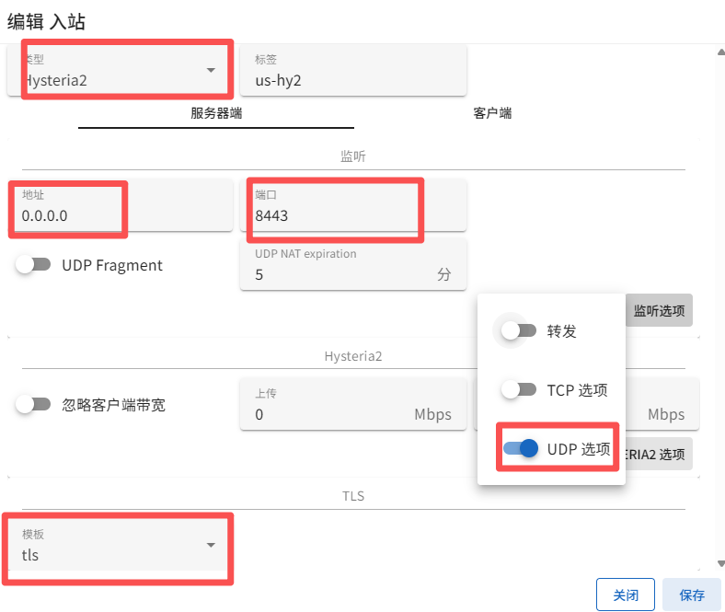725x612 pixels.
Task: Enable the 转发 toggle
Action: click(x=519, y=330)
